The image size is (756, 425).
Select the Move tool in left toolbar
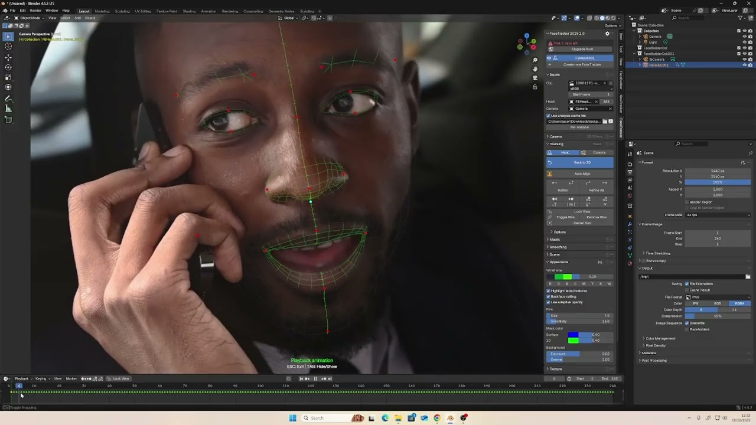(x=8, y=57)
